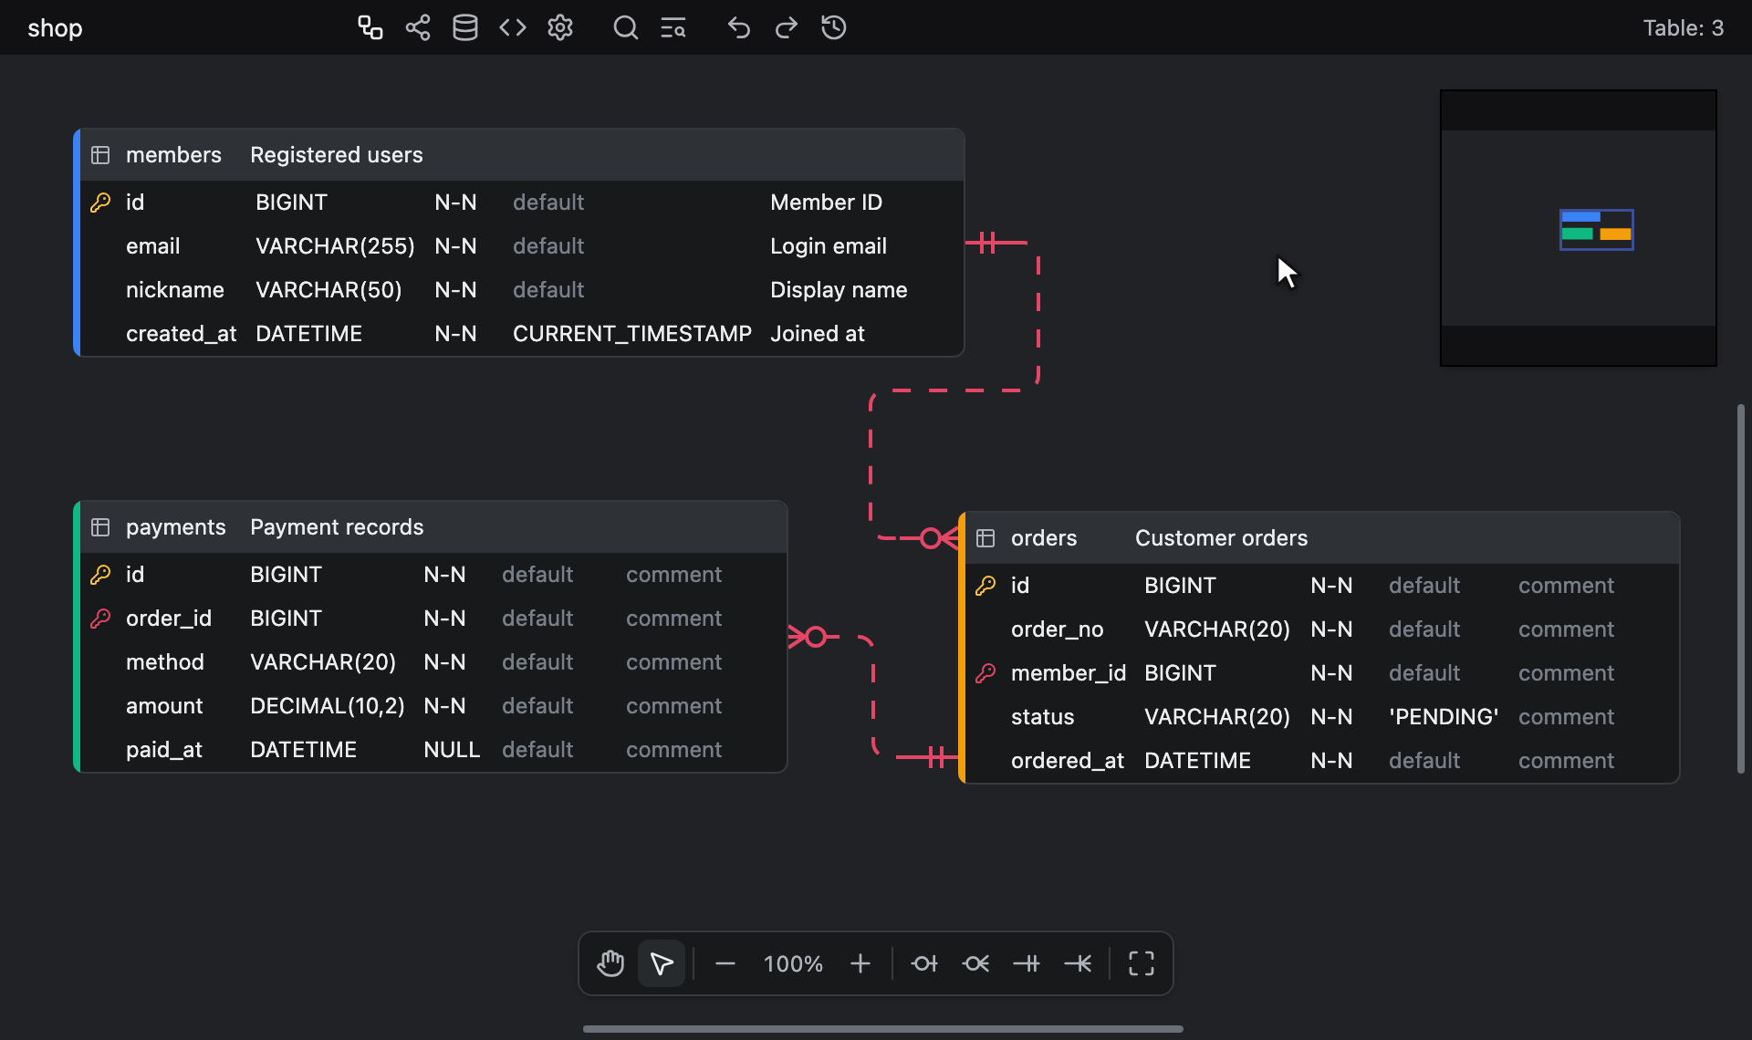
Task: Click the orders table name
Action: (1044, 538)
